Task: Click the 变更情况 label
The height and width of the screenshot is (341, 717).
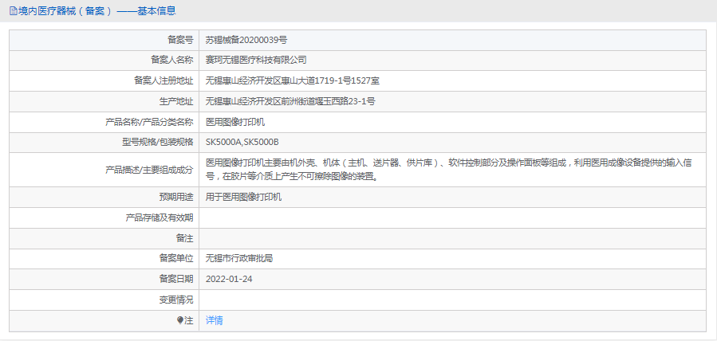Action: point(176,300)
